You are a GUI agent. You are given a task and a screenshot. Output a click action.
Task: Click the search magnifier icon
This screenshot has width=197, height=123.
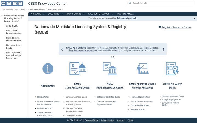129,3
